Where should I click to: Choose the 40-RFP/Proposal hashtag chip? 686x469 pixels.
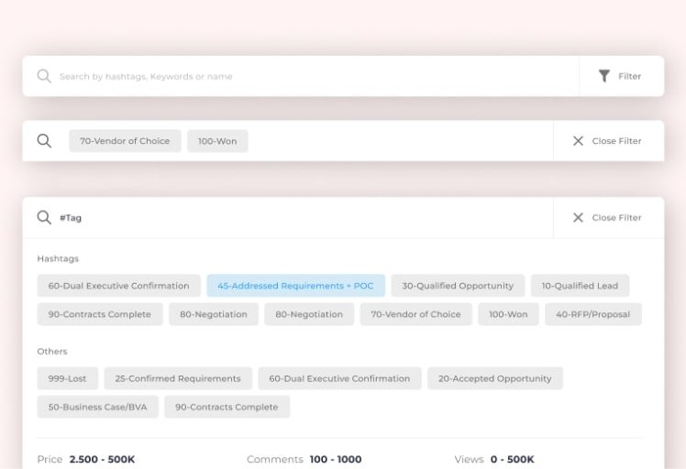(x=593, y=314)
